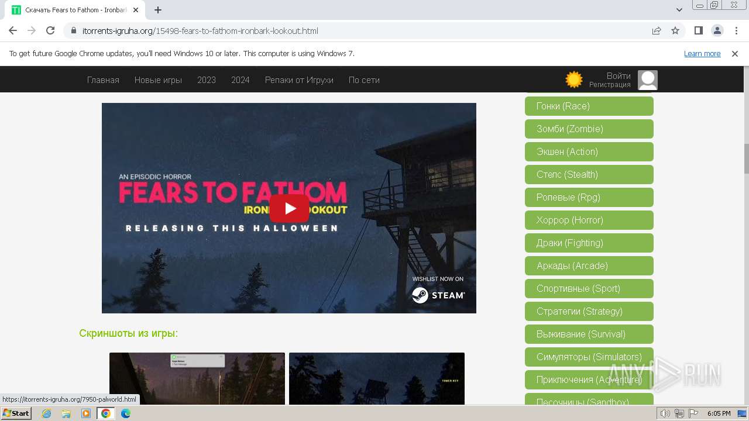This screenshot has width=749, height=421.
Task: Click the 6:05 PM clock
Action: (x=719, y=413)
